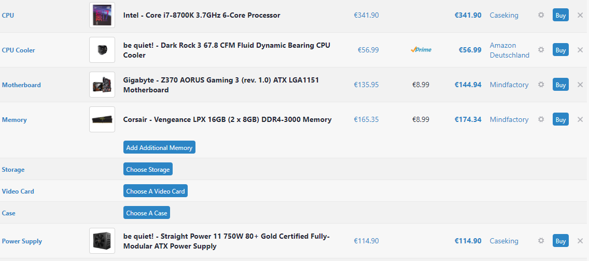Viewport: 589px width, 261px height.
Task: Delete the Power Supply row via X
Action: (x=580, y=241)
